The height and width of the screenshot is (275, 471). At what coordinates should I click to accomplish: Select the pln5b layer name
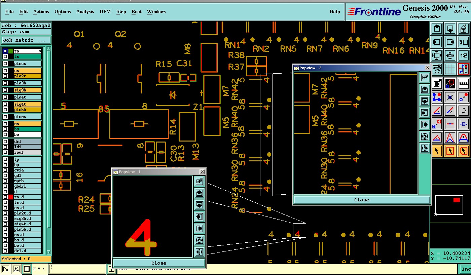28,110
